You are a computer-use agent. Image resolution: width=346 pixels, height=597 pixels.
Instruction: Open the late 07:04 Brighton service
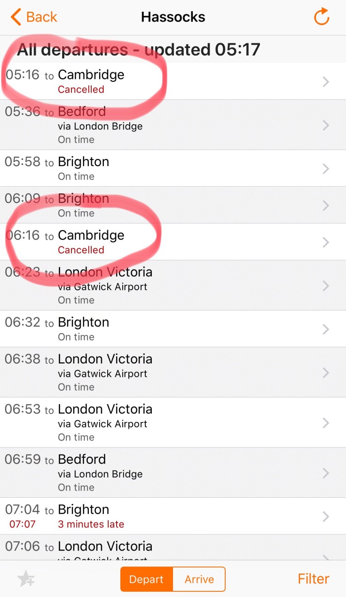[173, 516]
